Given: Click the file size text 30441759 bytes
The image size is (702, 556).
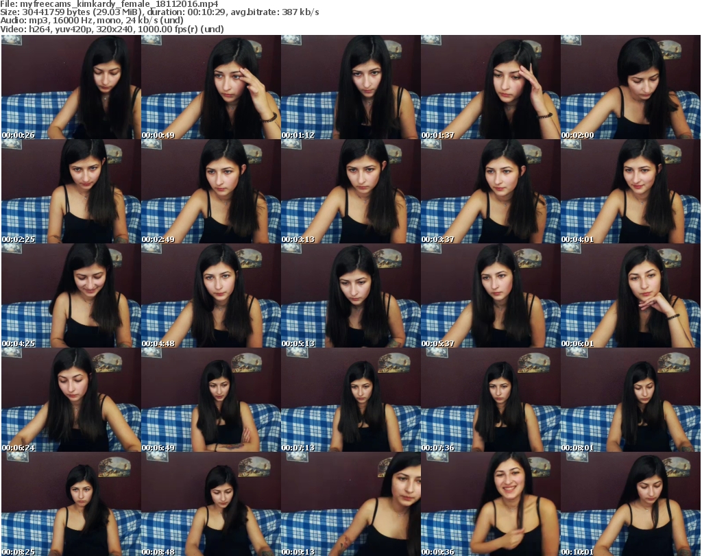Looking at the screenshot, I should 56,12.
